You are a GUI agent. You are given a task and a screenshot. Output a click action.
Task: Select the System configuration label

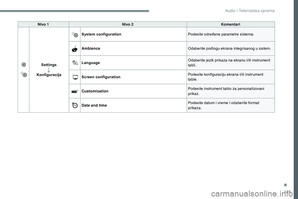[101, 34]
